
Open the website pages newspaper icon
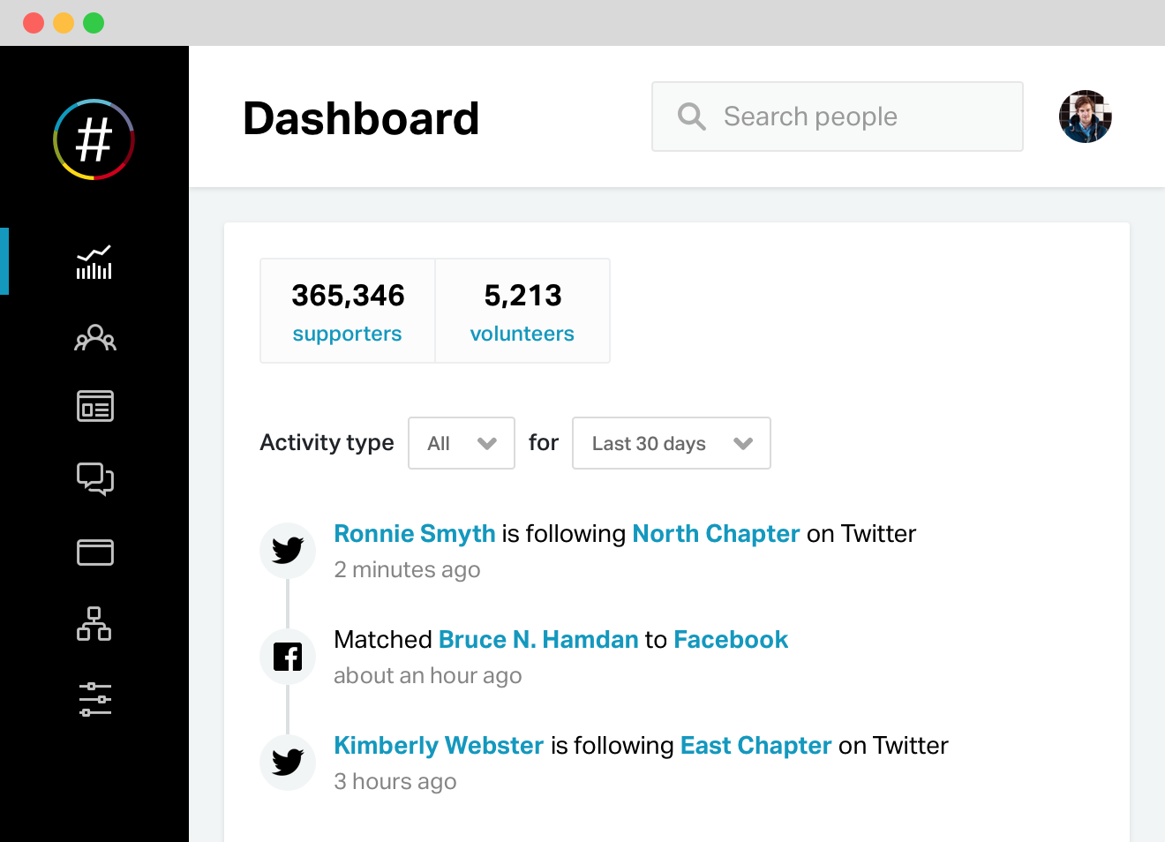click(94, 406)
